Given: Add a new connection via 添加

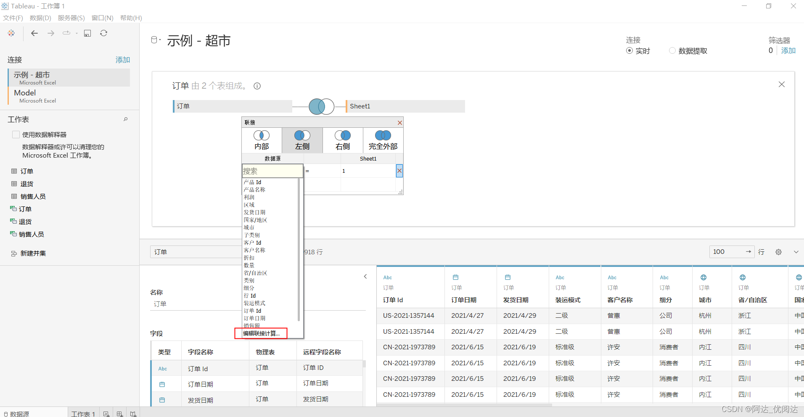Looking at the screenshot, I should point(123,60).
